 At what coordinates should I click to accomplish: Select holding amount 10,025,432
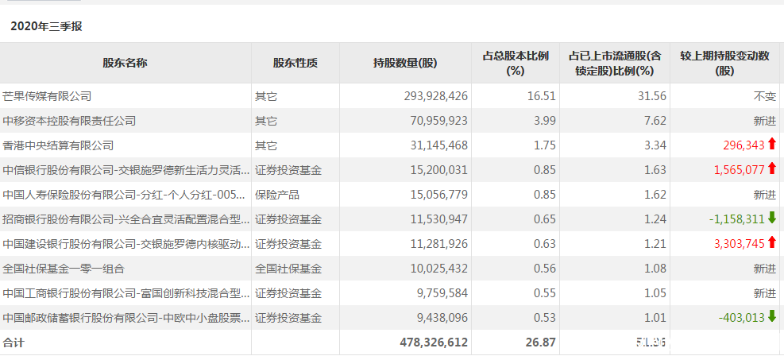[438, 269]
